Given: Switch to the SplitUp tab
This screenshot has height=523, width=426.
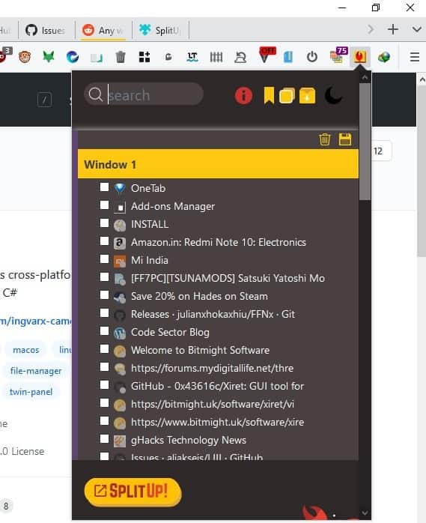Looking at the screenshot, I should coord(160,31).
